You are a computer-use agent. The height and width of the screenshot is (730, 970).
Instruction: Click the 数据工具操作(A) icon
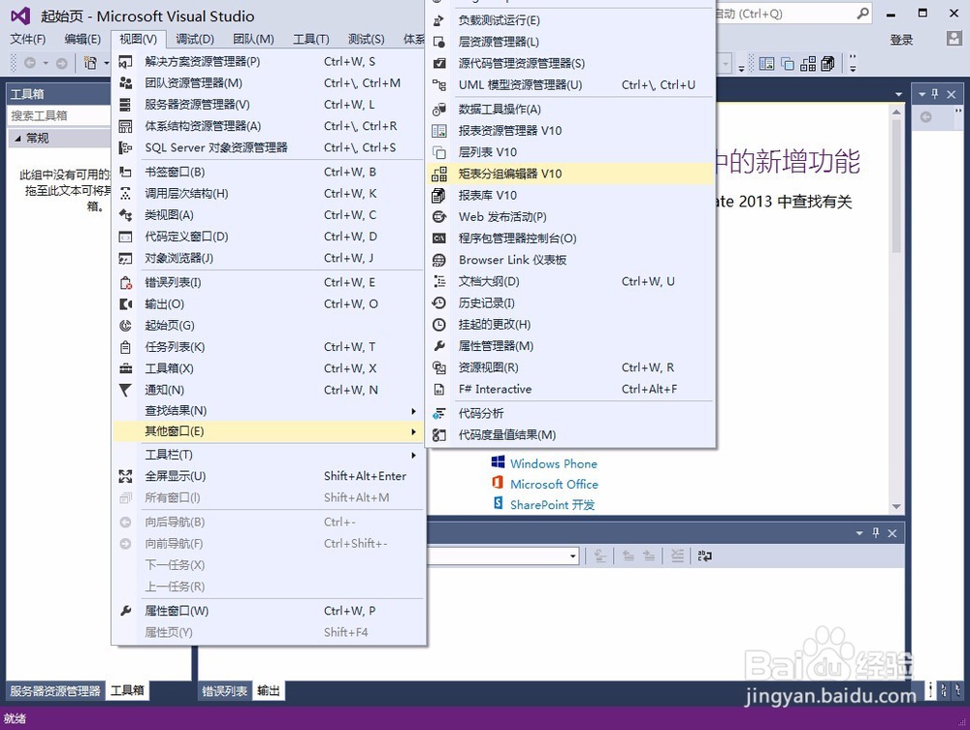pyautogui.click(x=439, y=110)
